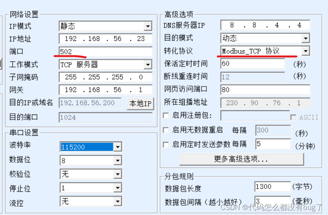Open the IP模式 dropdown showing 静态

106,26
